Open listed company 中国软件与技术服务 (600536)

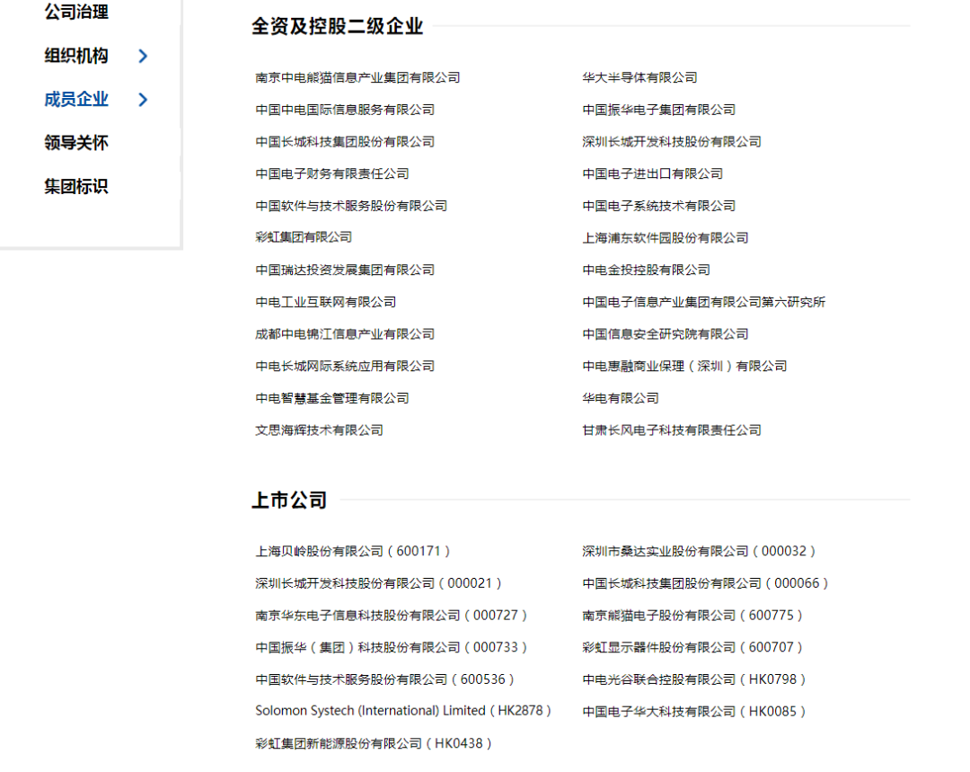click(x=384, y=679)
